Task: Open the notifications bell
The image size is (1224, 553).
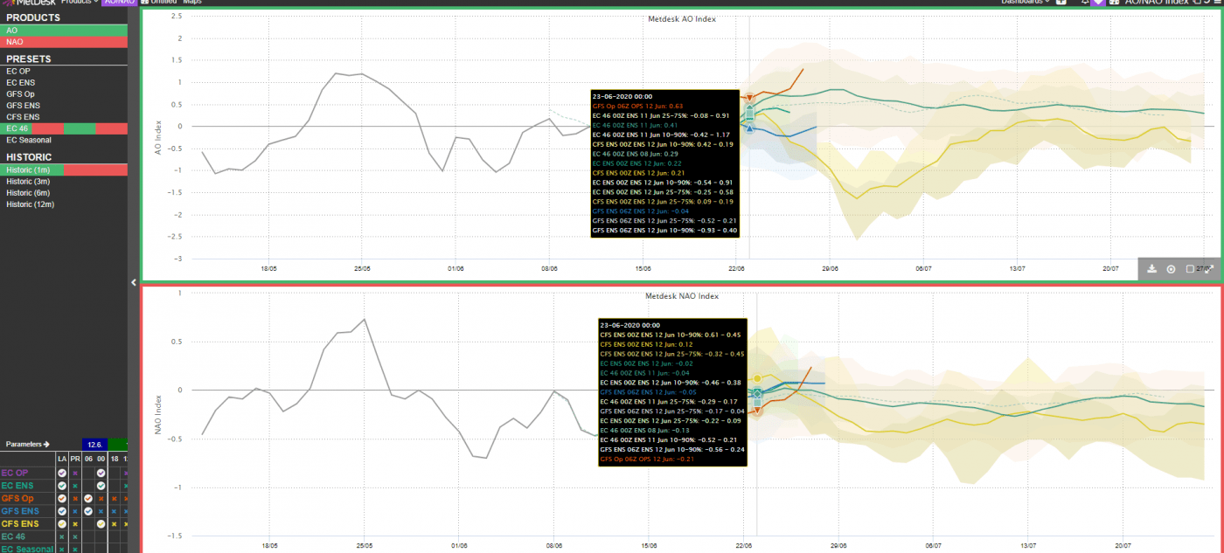Action: pos(1085,2)
